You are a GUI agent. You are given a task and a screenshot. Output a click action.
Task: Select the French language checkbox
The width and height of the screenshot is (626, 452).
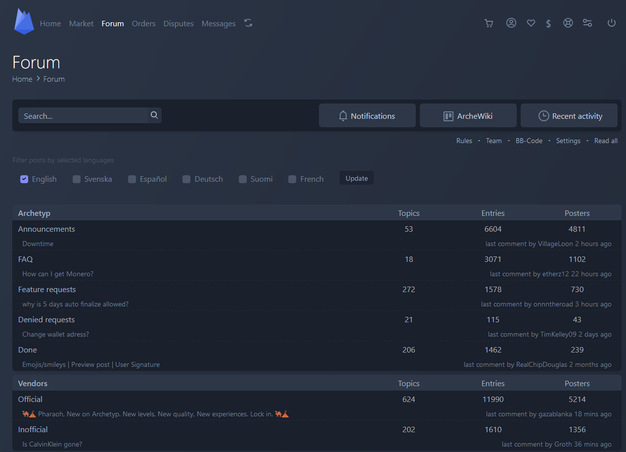292,179
